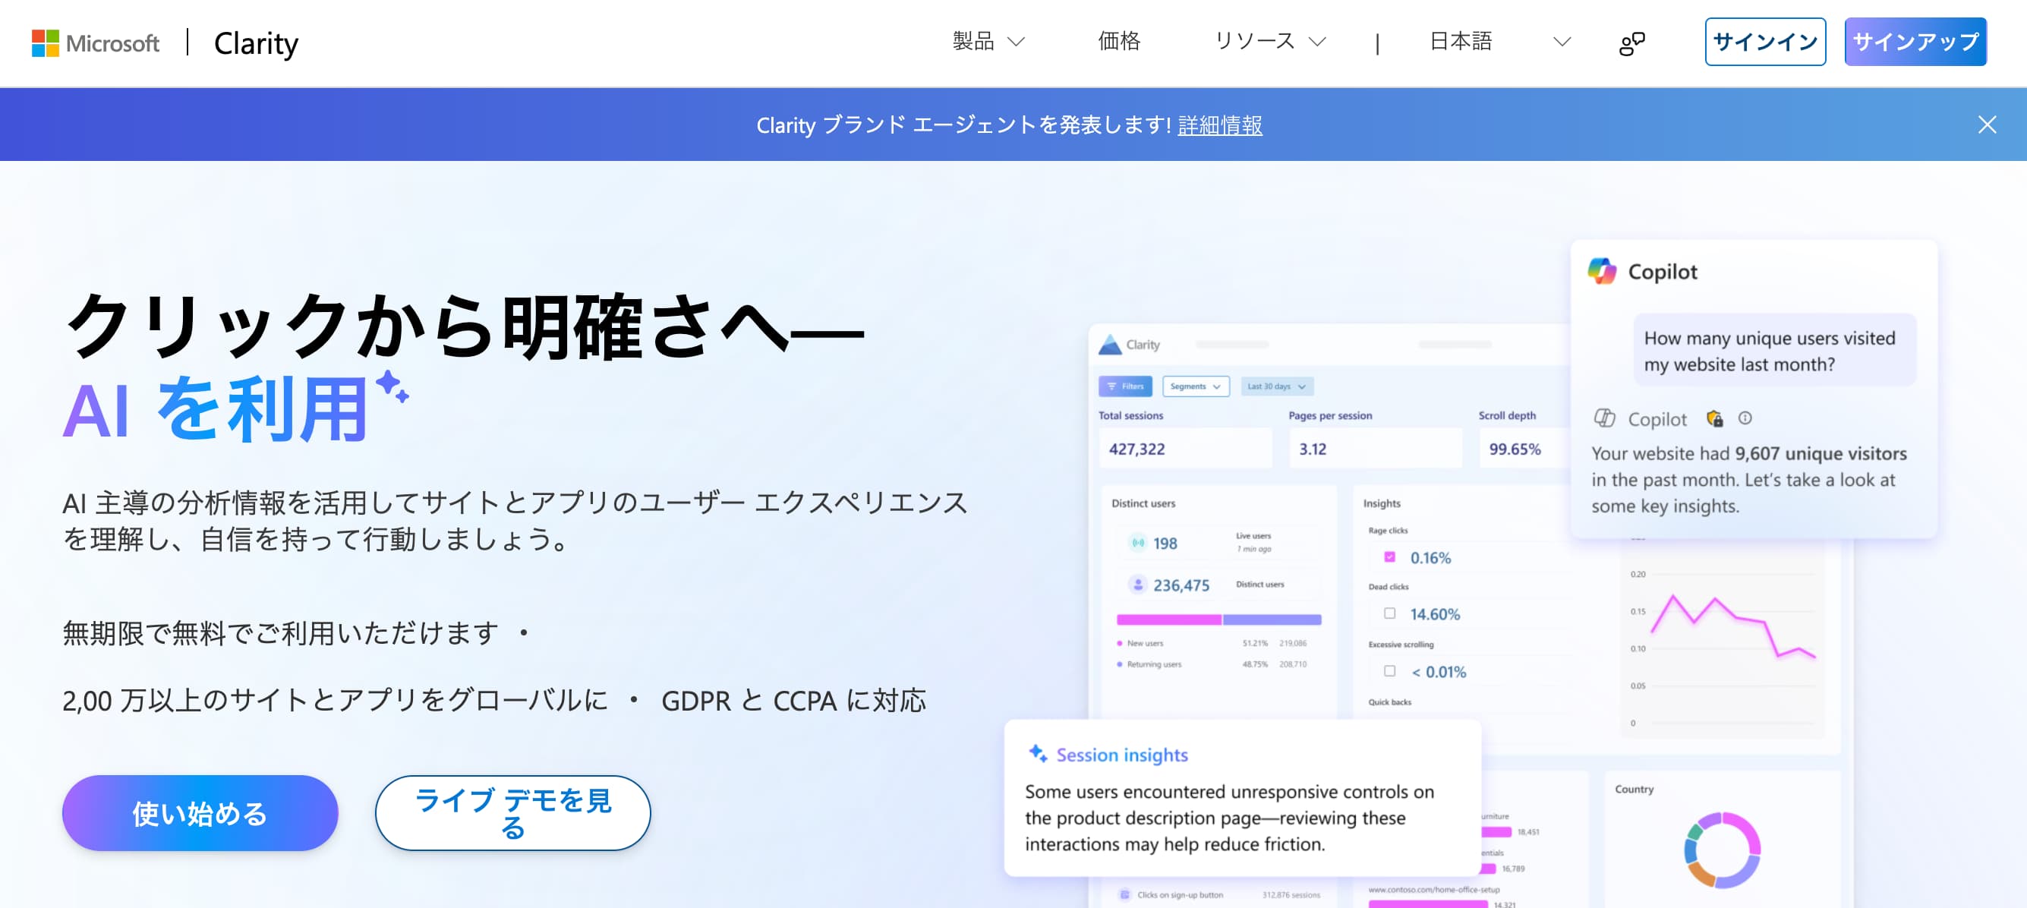Click the Total sessions value 427,322

1137,449
